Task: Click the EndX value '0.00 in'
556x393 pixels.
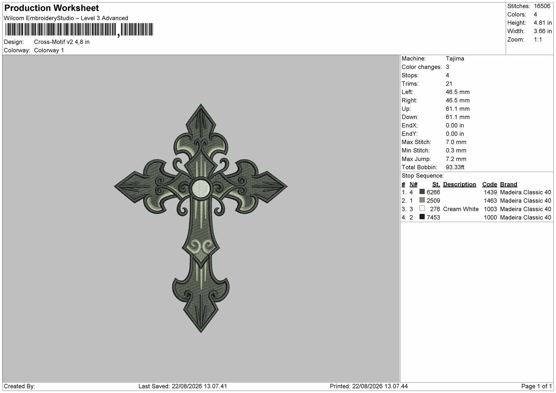Action: tap(455, 125)
